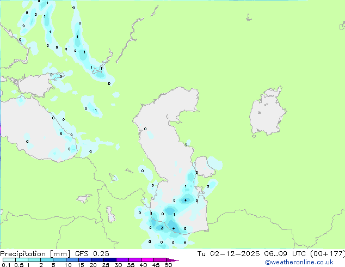Click the 0.5–1 mm legend color swatch
The height and width of the screenshot is (267, 345).
point(22,260)
